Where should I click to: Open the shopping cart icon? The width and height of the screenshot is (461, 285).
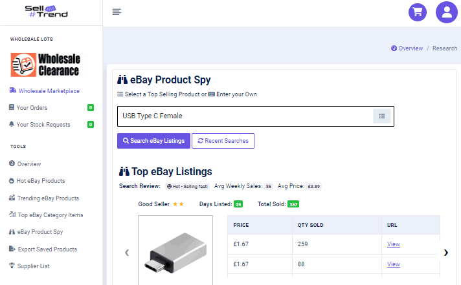click(x=418, y=12)
